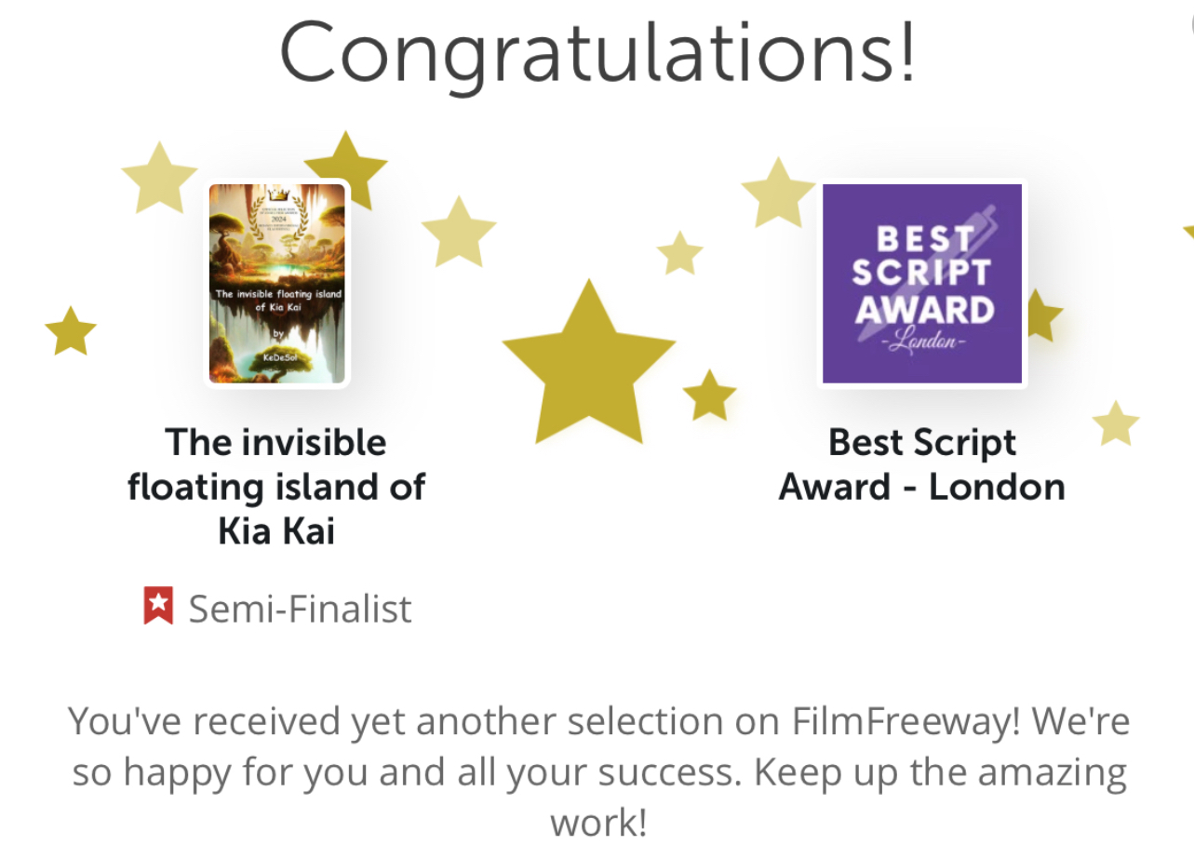
Task: Click the small dark gold star at far left
Action: [x=71, y=332]
